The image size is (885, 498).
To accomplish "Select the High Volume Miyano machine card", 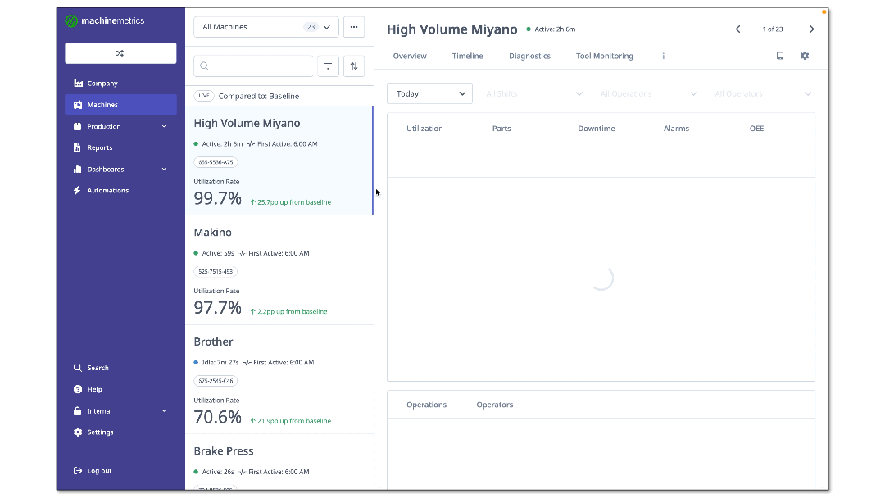I will (279, 161).
